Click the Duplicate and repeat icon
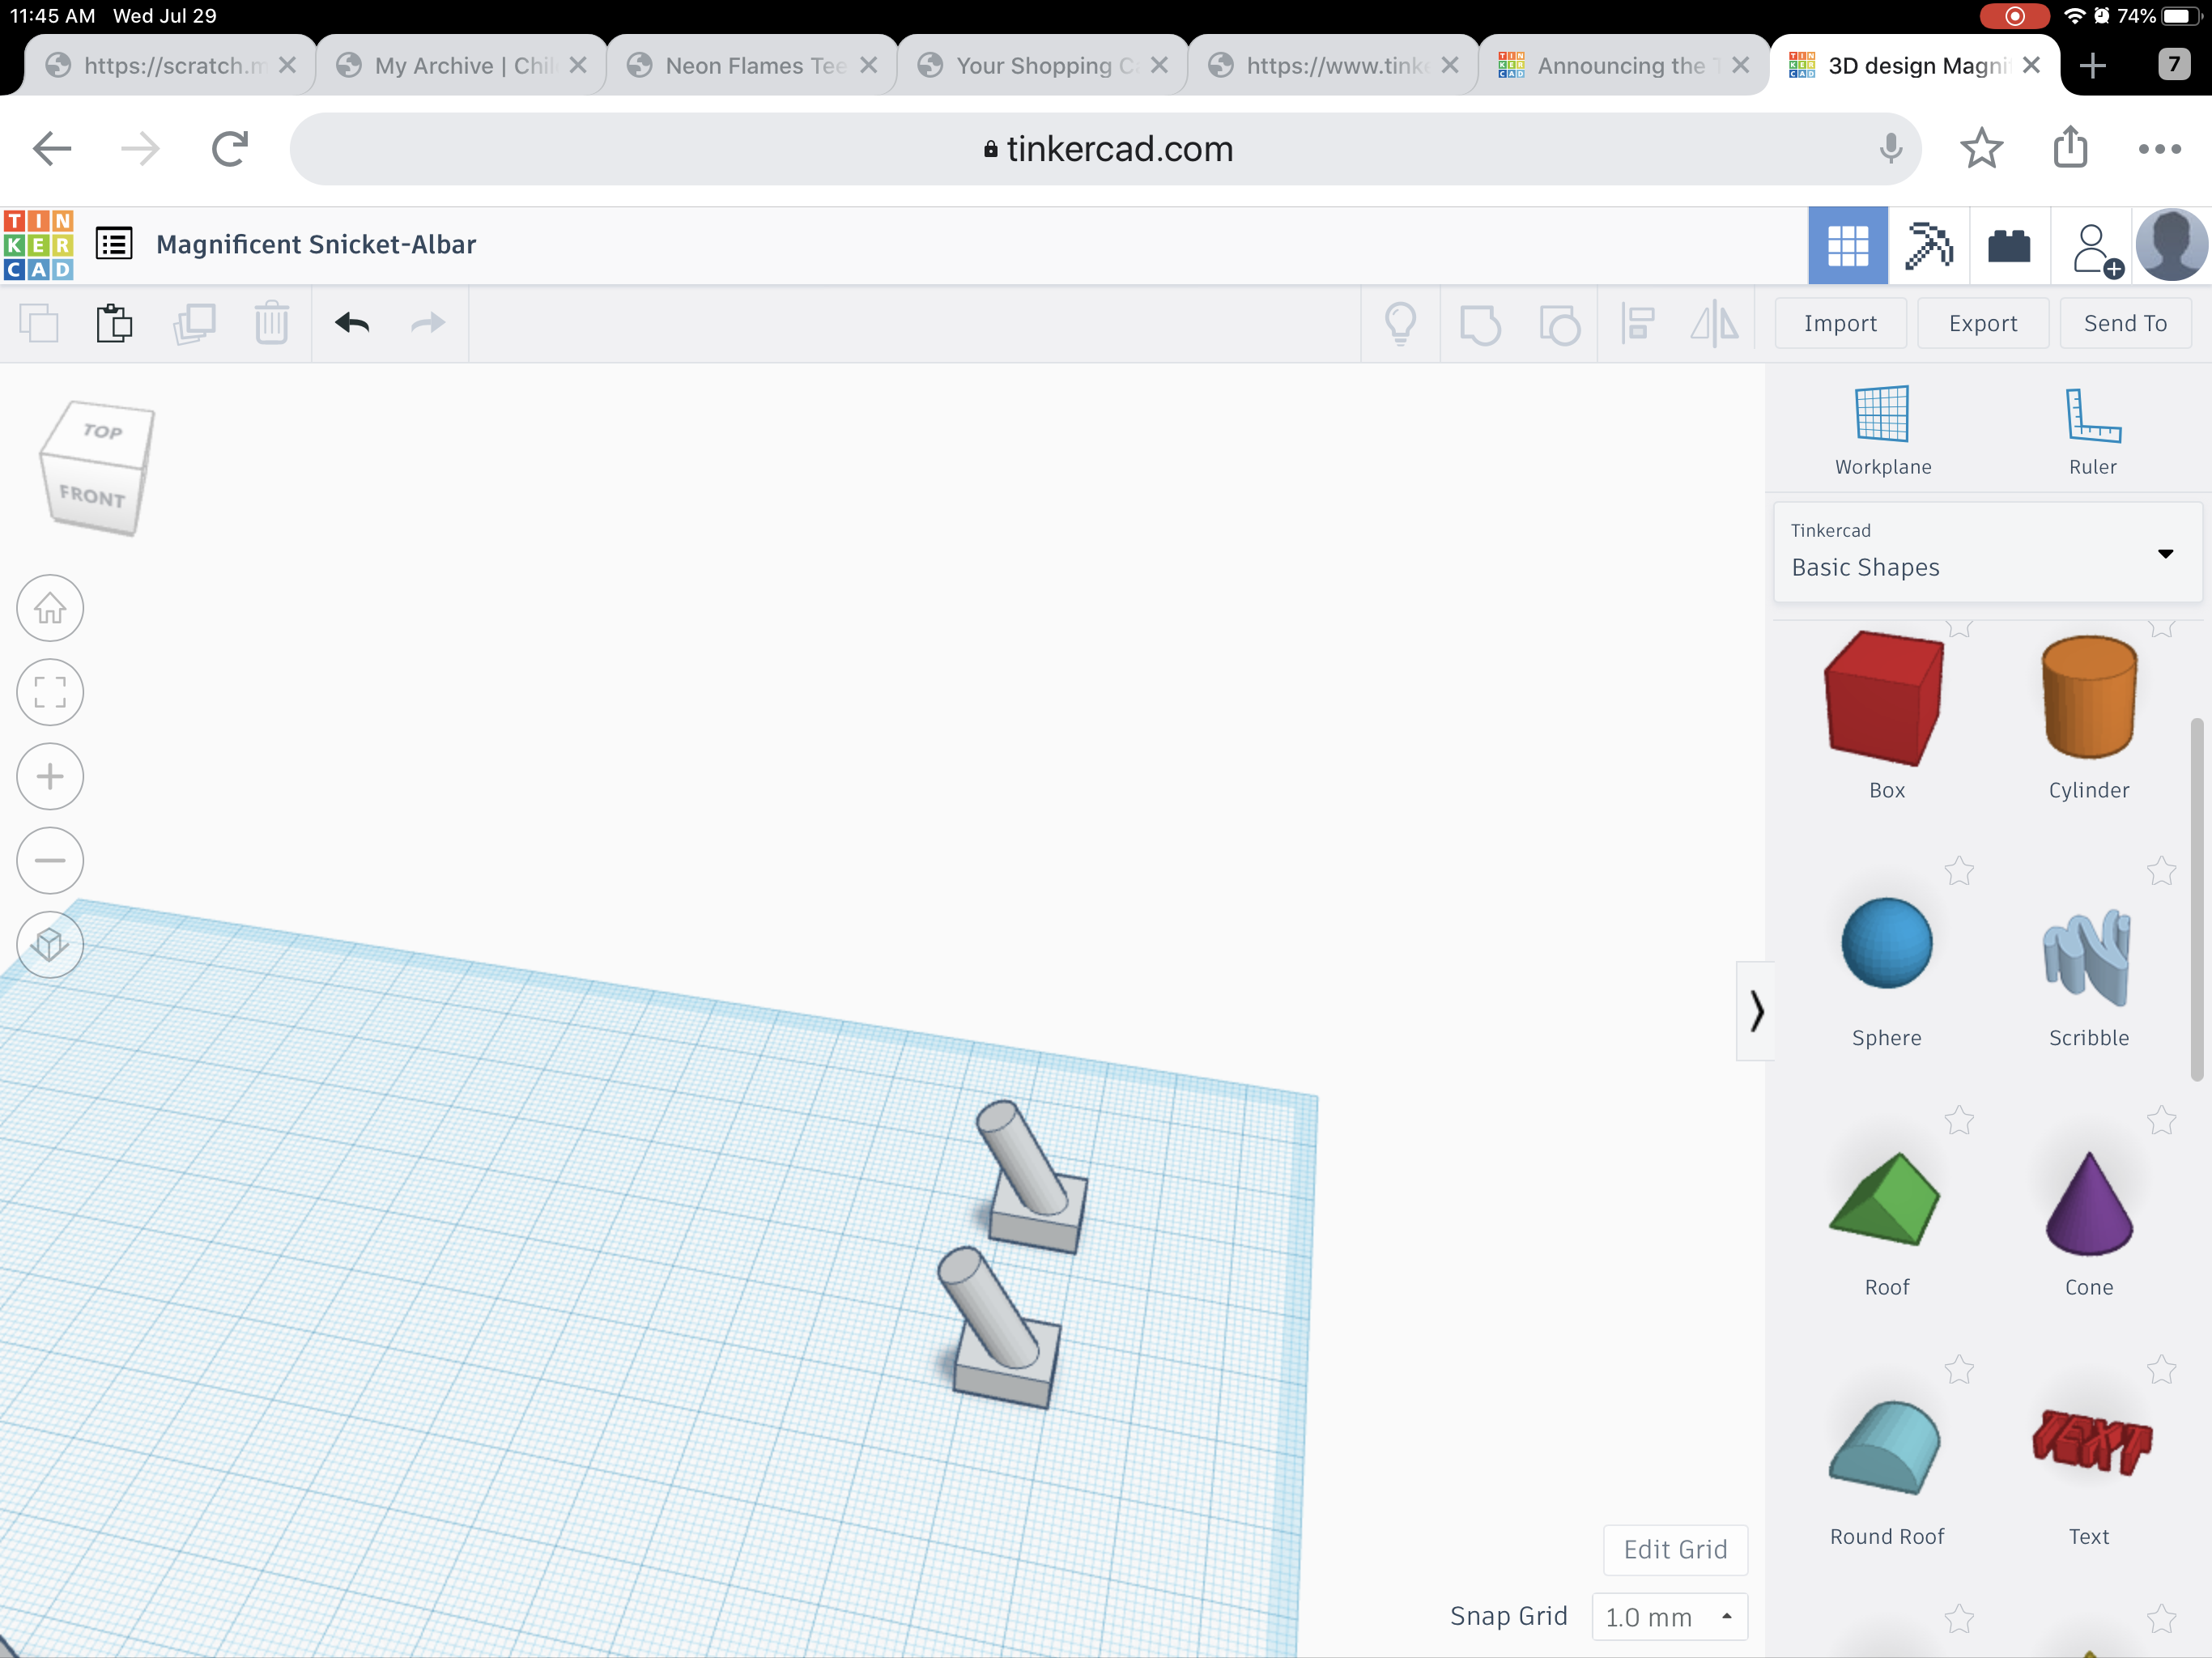2212x1658 pixels. coord(194,324)
